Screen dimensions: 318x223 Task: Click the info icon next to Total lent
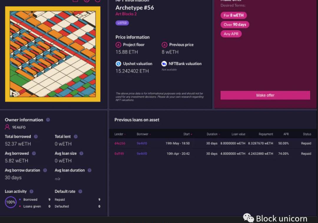click(x=76, y=137)
